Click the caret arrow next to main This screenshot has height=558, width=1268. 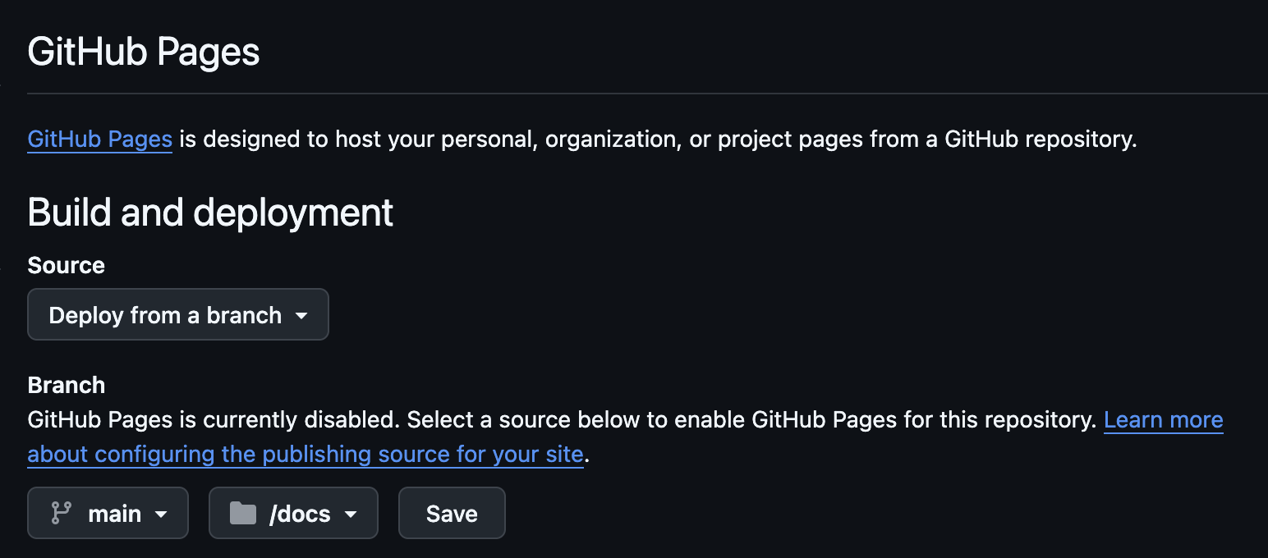pyautogui.click(x=161, y=515)
